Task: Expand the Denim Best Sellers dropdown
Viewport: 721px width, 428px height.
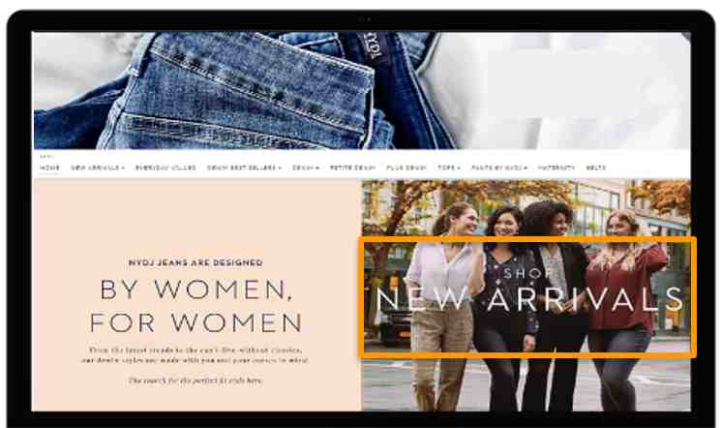Action: click(x=244, y=168)
